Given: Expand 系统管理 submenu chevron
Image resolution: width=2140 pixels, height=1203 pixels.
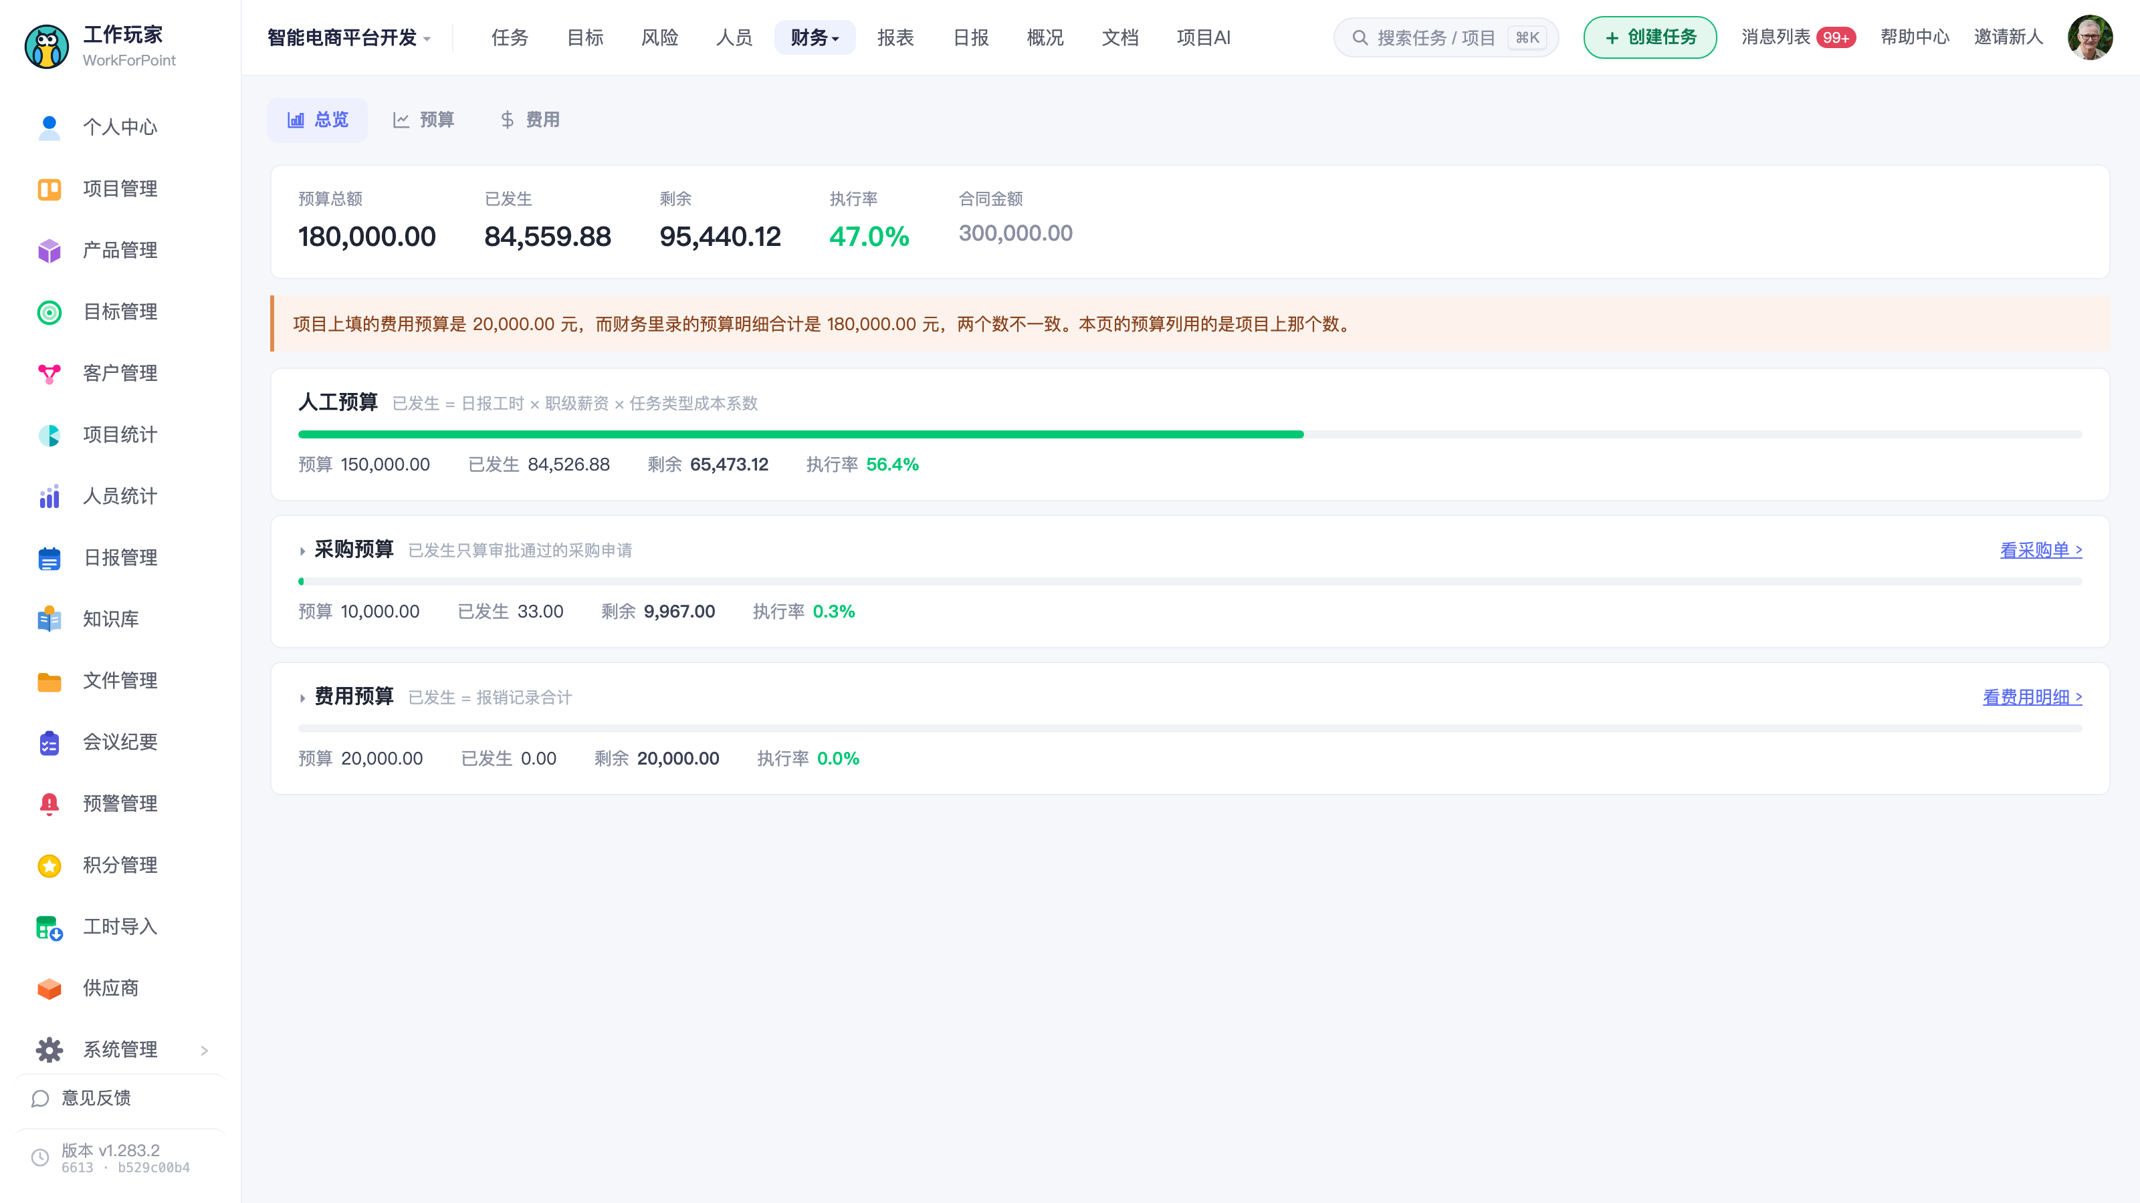Looking at the screenshot, I should point(205,1050).
